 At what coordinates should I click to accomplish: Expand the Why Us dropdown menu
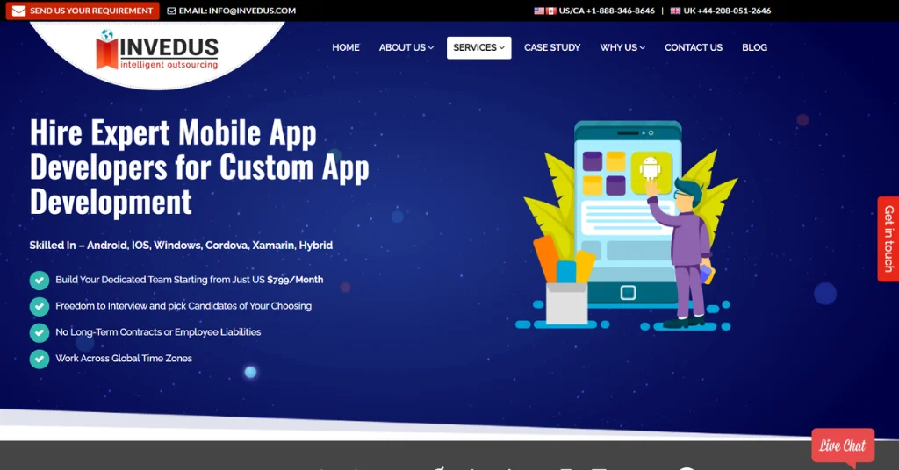(622, 47)
